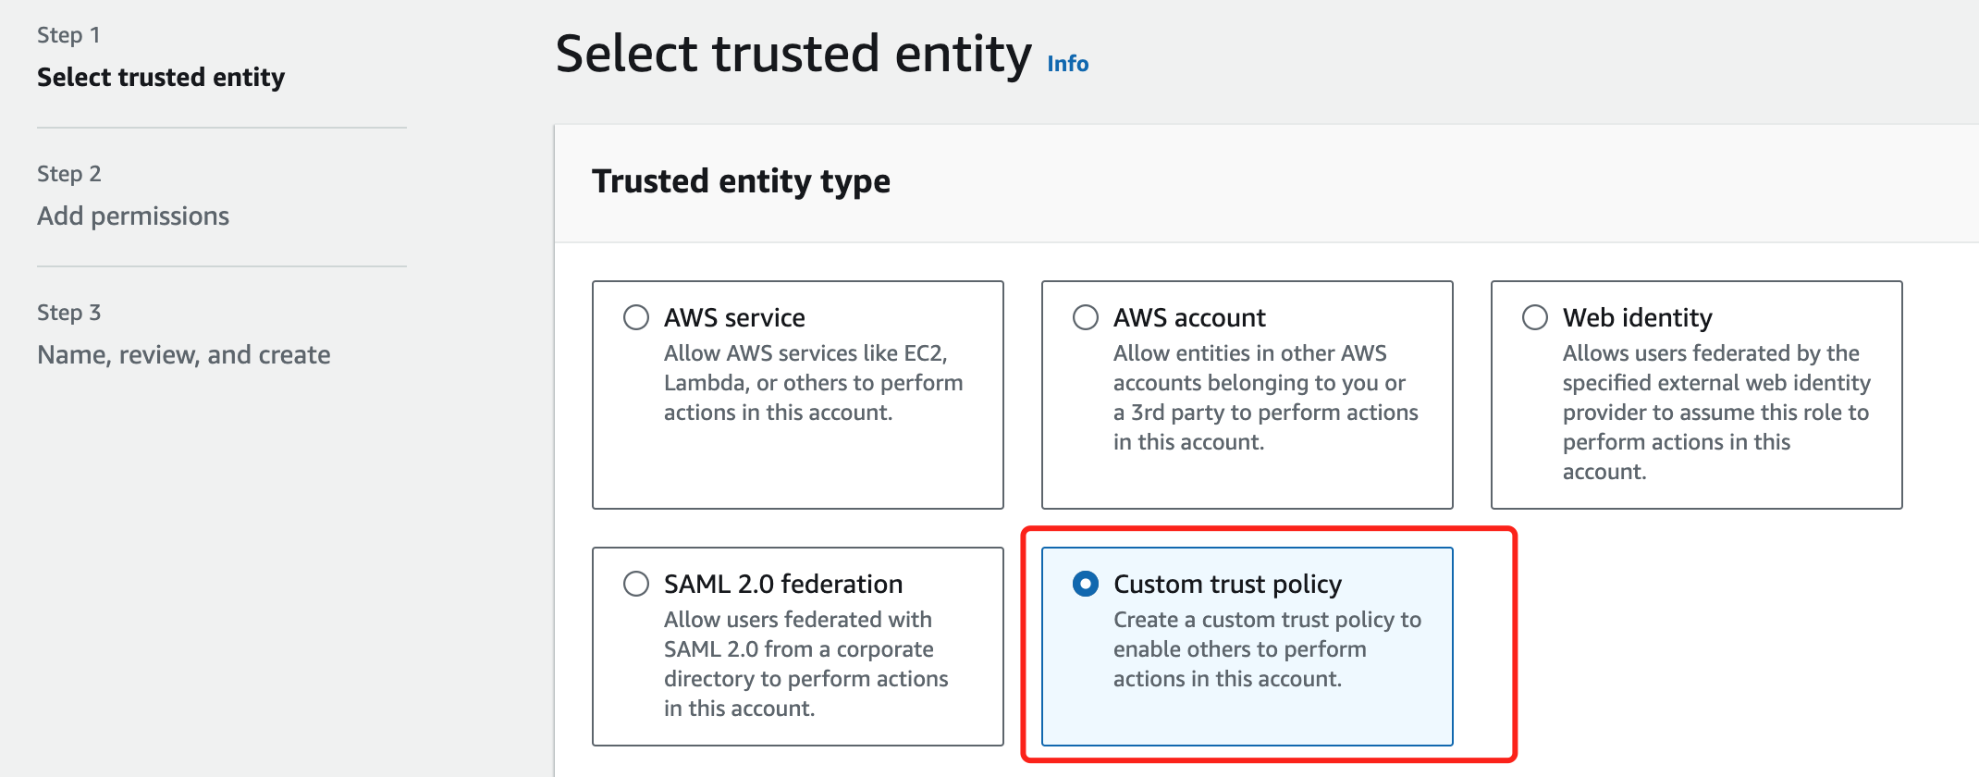This screenshot has width=1979, height=777.
Task: Click the AWS account card description text
Action: 1266,398
